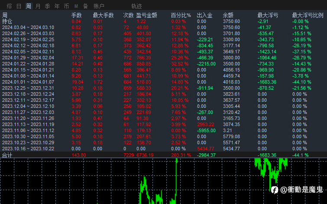Viewport: 327px width, 204px height.
Task: Select the 2024.02.12 ~ 2024.02.18 week row
Action: 164,45
